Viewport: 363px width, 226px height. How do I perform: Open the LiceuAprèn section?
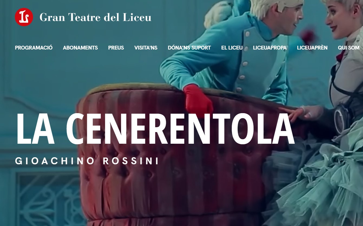(x=312, y=48)
